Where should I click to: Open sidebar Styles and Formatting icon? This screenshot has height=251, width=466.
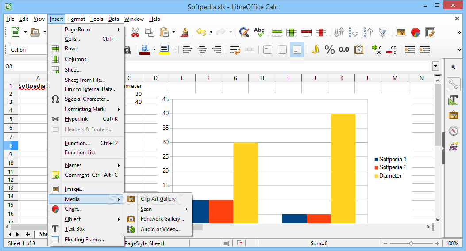click(x=453, y=100)
